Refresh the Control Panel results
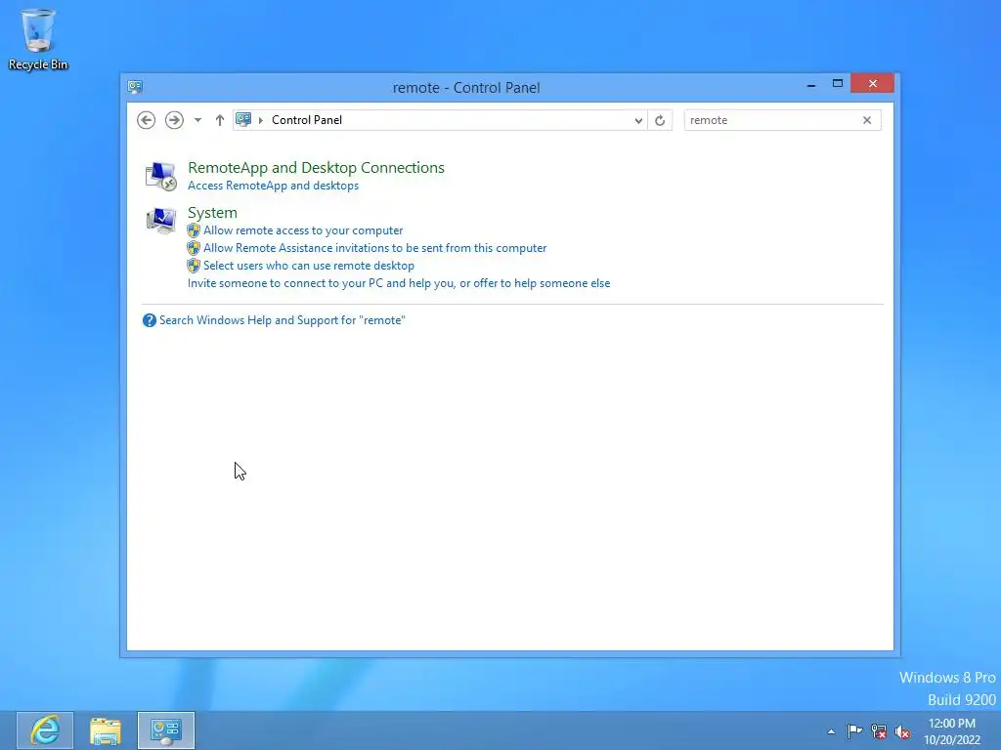The height and width of the screenshot is (750, 1001). tap(660, 120)
